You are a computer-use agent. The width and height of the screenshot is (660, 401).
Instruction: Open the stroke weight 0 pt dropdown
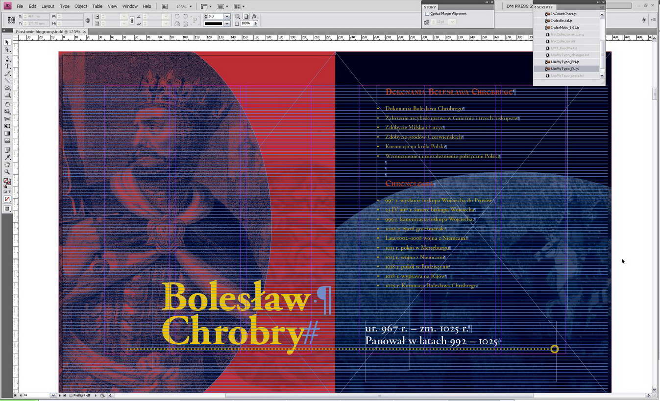coord(227,16)
